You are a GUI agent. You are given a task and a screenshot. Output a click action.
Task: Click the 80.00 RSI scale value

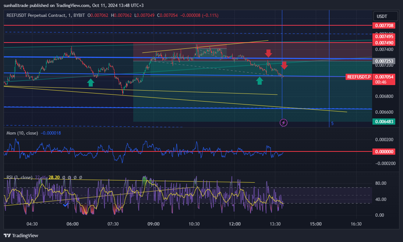pos(381,183)
